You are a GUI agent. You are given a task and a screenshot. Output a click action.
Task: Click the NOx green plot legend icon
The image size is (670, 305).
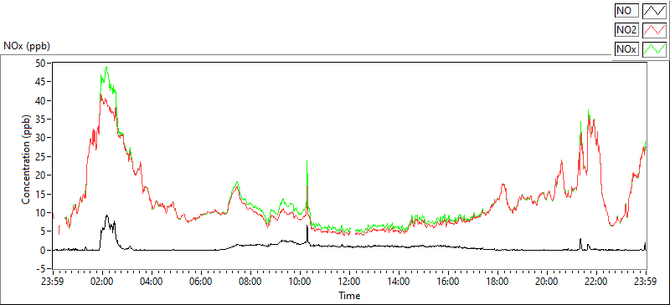(655, 49)
